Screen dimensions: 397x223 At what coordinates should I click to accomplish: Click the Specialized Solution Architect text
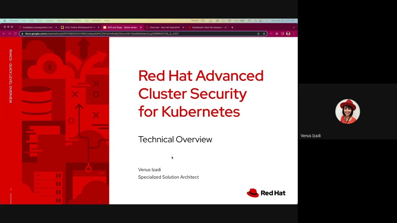(x=168, y=177)
